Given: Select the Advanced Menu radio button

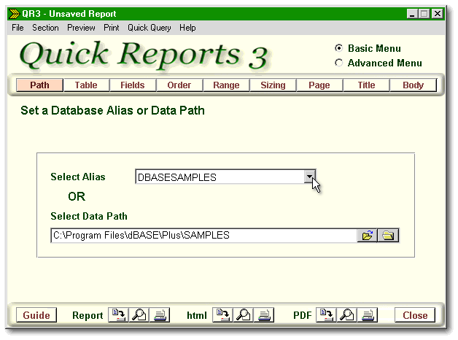Looking at the screenshot, I should tap(338, 63).
